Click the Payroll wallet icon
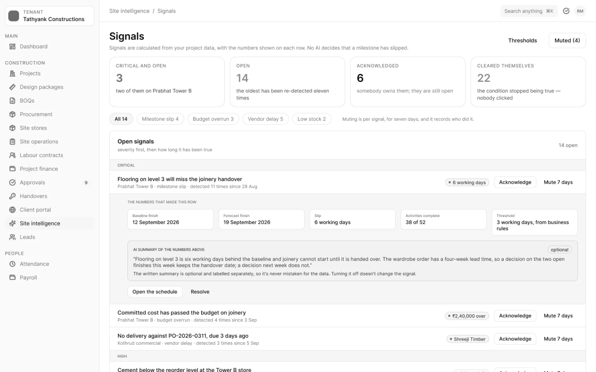The height and width of the screenshot is (372, 596). click(12, 278)
